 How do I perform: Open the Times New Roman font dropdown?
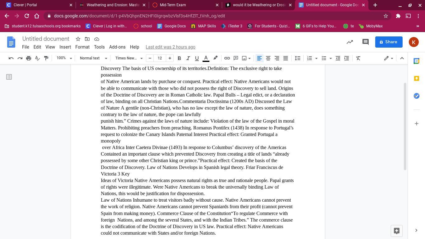point(129,58)
